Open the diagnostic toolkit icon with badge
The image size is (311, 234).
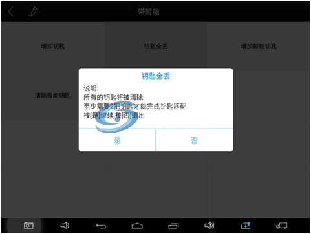[246, 226]
